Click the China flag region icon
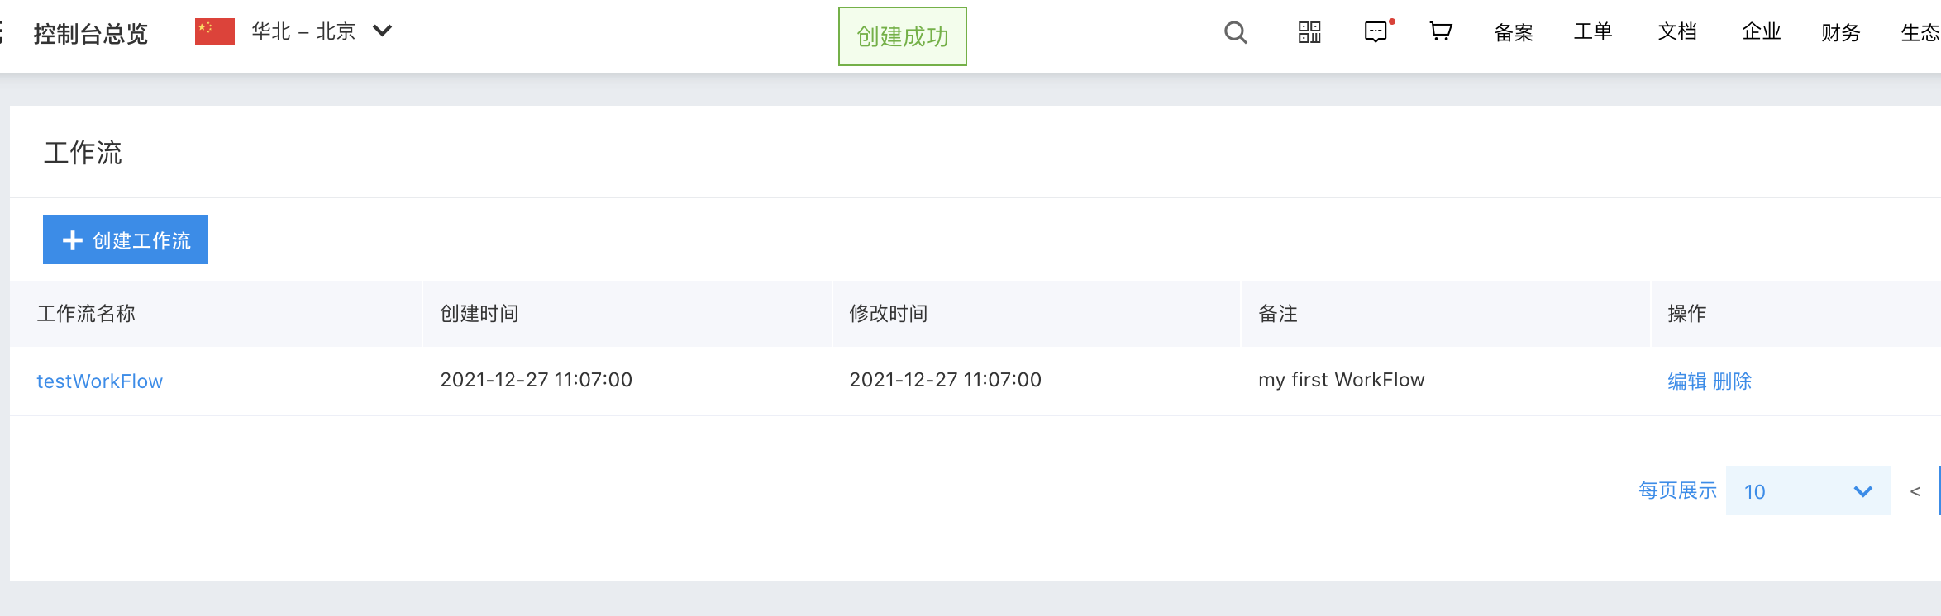 point(215,31)
